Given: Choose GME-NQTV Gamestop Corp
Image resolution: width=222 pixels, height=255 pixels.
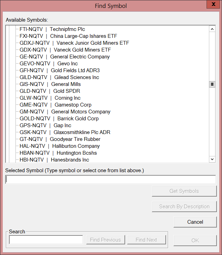Looking at the screenshot, I should tap(55, 105).
